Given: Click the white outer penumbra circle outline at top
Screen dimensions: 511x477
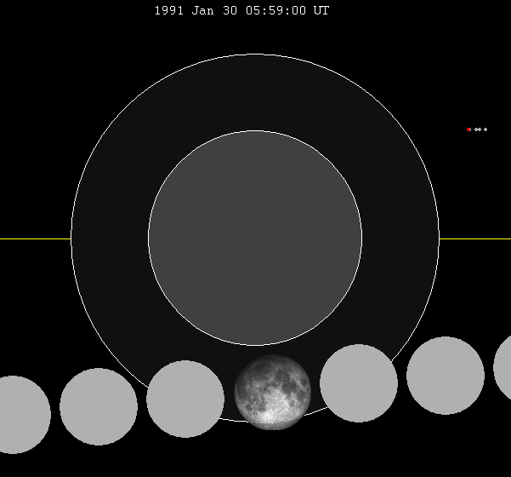Looking at the screenshot, I should pos(255,54).
